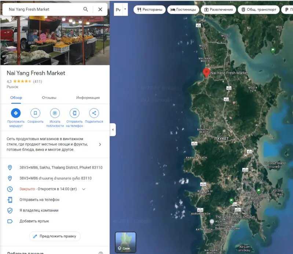This screenshot has width=293, height=254.
Task: Click the ПХУКЕТ map label
Action: 221,139
